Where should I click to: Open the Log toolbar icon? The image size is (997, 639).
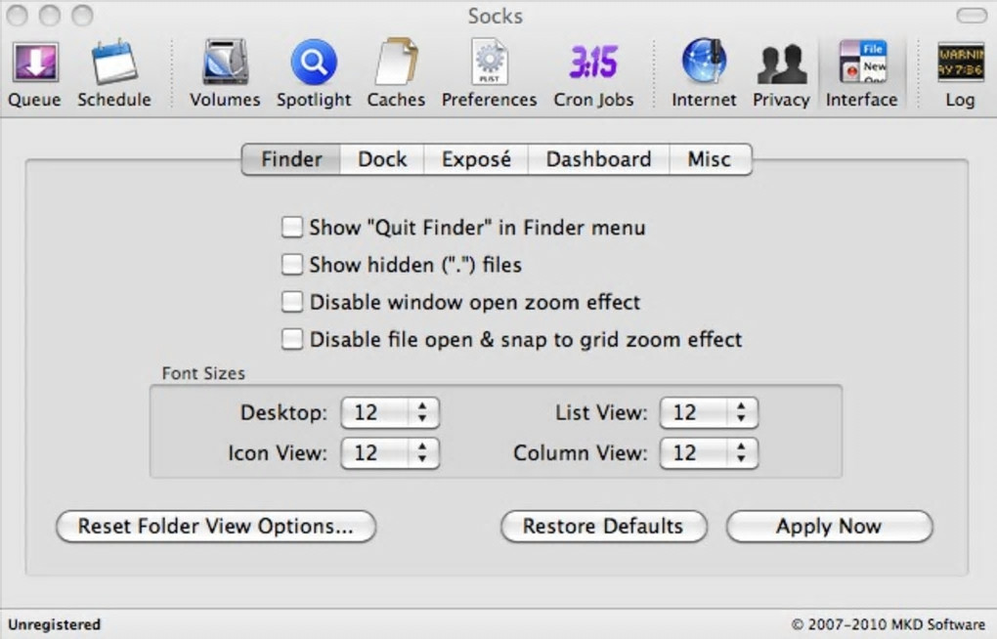(x=960, y=64)
